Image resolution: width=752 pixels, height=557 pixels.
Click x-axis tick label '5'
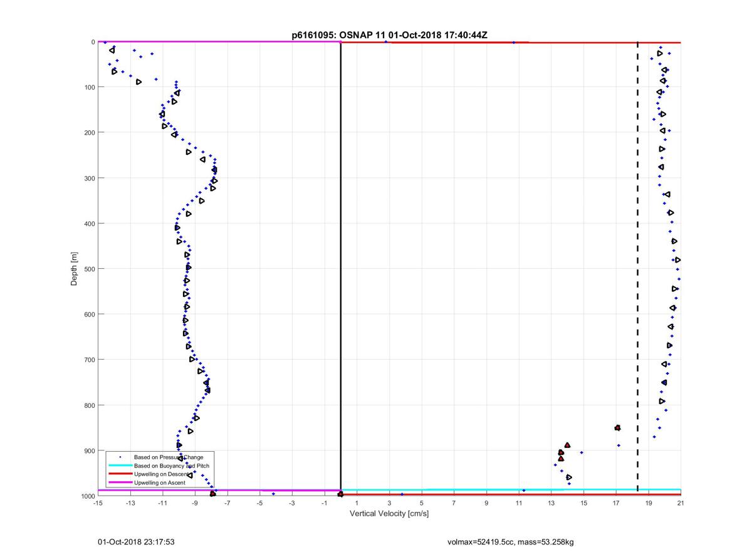pos(422,502)
